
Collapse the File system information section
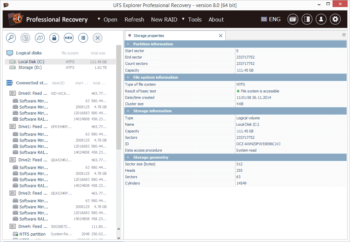point(128,77)
